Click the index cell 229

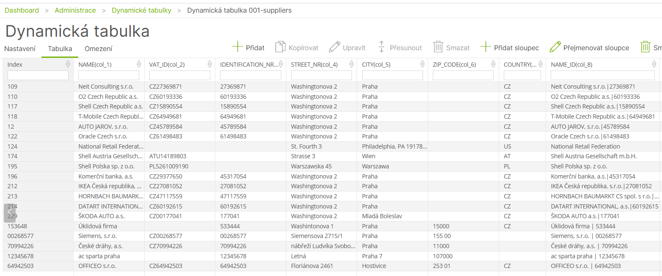(38, 216)
